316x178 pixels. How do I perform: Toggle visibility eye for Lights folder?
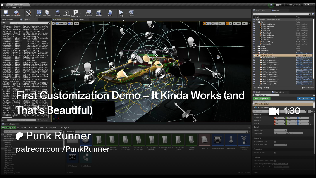254,46
